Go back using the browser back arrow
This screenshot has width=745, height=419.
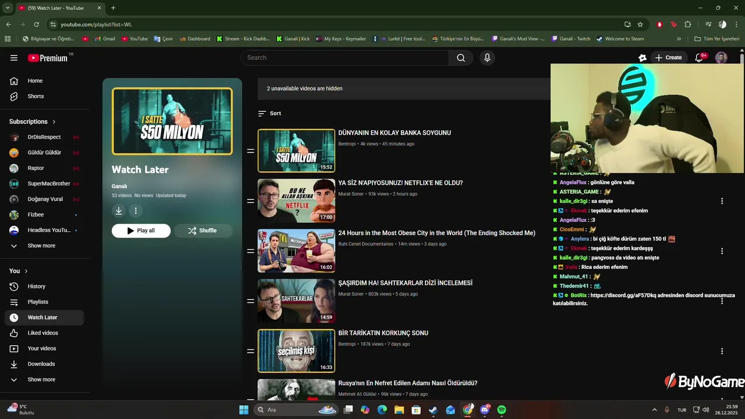pyautogui.click(x=8, y=24)
